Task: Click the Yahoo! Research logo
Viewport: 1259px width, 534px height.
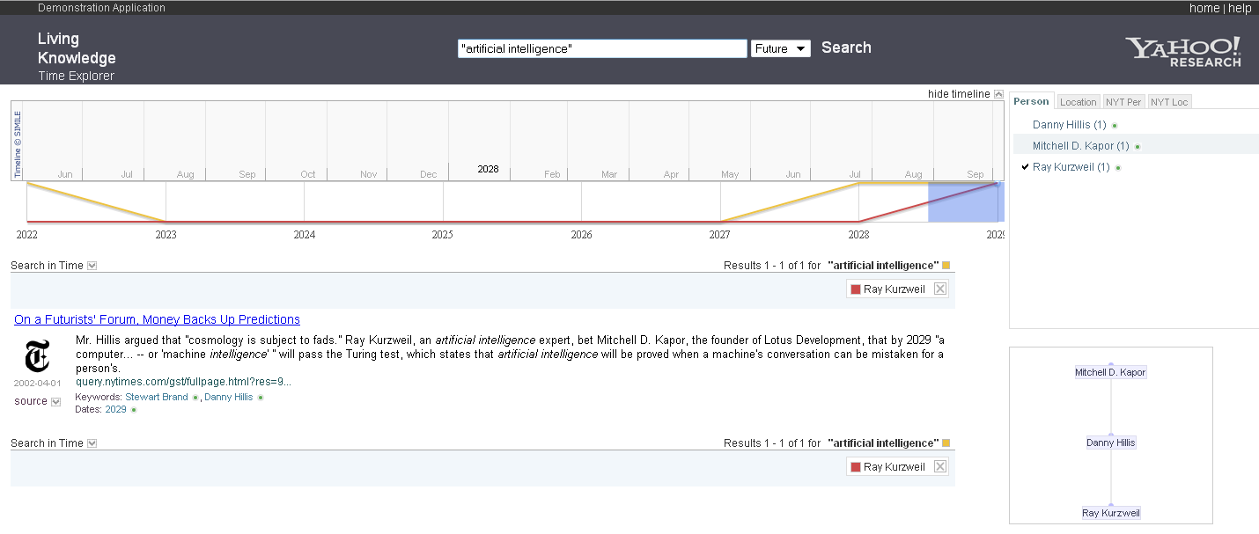Action: [x=1182, y=52]
